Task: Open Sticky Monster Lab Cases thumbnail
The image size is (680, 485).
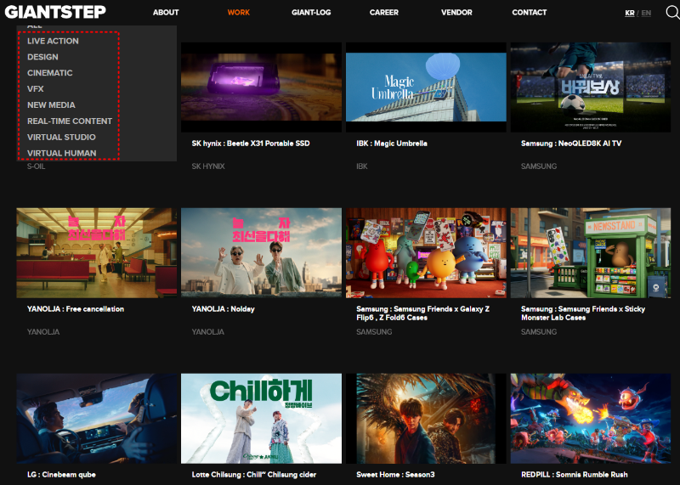Action: [x=591, y=252]
